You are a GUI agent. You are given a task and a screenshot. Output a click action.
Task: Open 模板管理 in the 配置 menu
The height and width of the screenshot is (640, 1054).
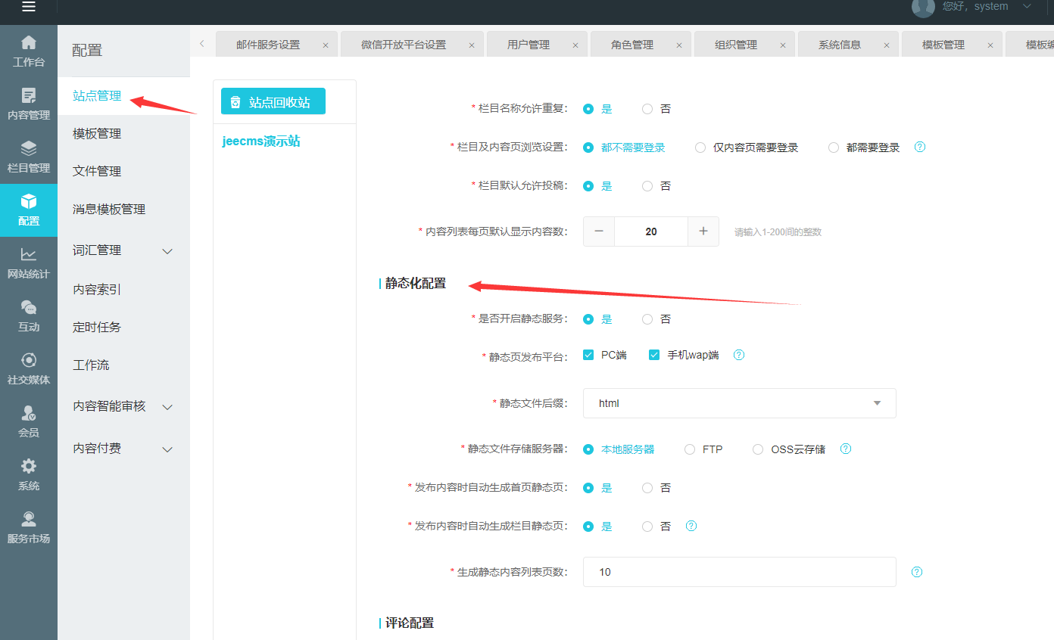[x=97, y=134]
